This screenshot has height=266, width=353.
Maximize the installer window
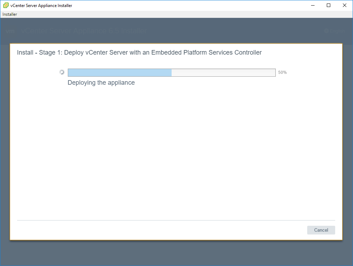[329, 5]
